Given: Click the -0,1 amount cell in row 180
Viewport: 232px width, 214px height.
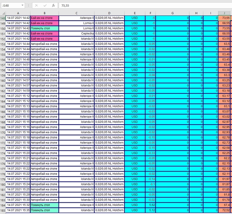Looking at the screenshot, I should pyautogui.click(x=150, y=184).
